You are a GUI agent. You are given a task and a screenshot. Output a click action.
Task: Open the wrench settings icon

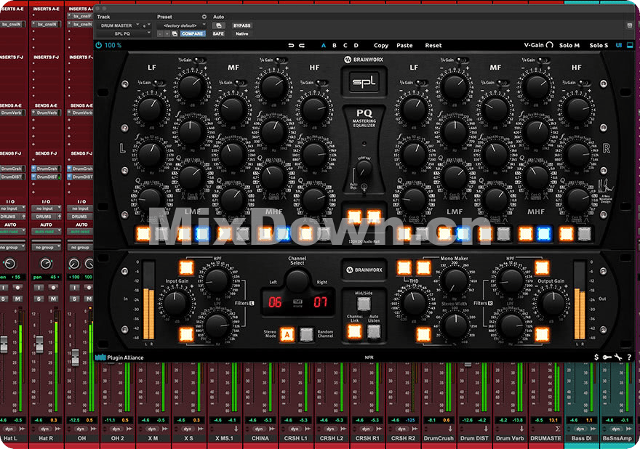[x=618, y=357]
